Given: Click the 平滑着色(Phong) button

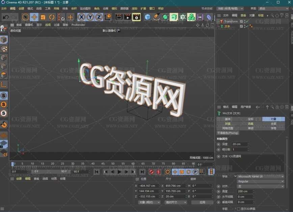Looking at the screenshot, I should pos(228,133).
